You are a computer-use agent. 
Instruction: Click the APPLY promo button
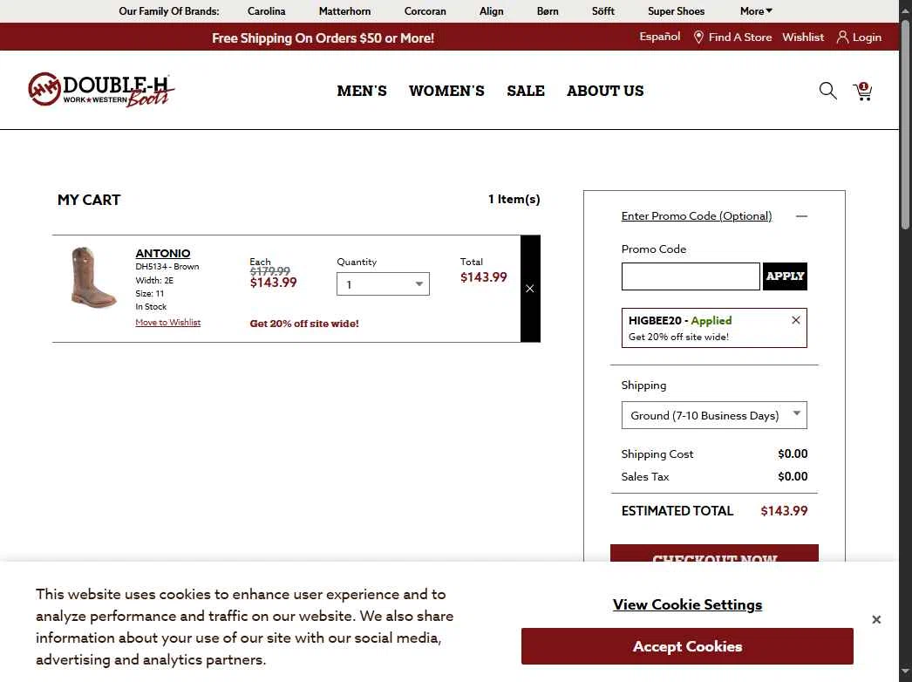tap(785, 276)
